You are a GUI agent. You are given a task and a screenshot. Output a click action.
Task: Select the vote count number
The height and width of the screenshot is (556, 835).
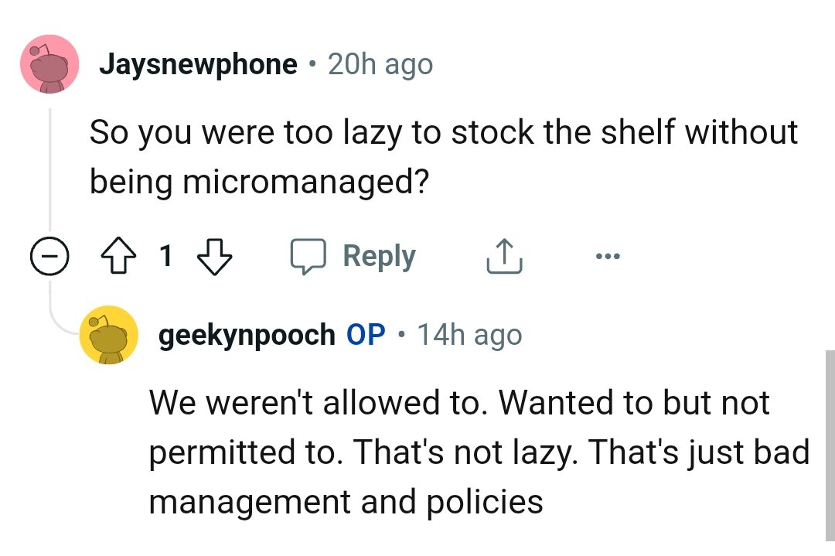pyautogui.click(x=166, y=256)
